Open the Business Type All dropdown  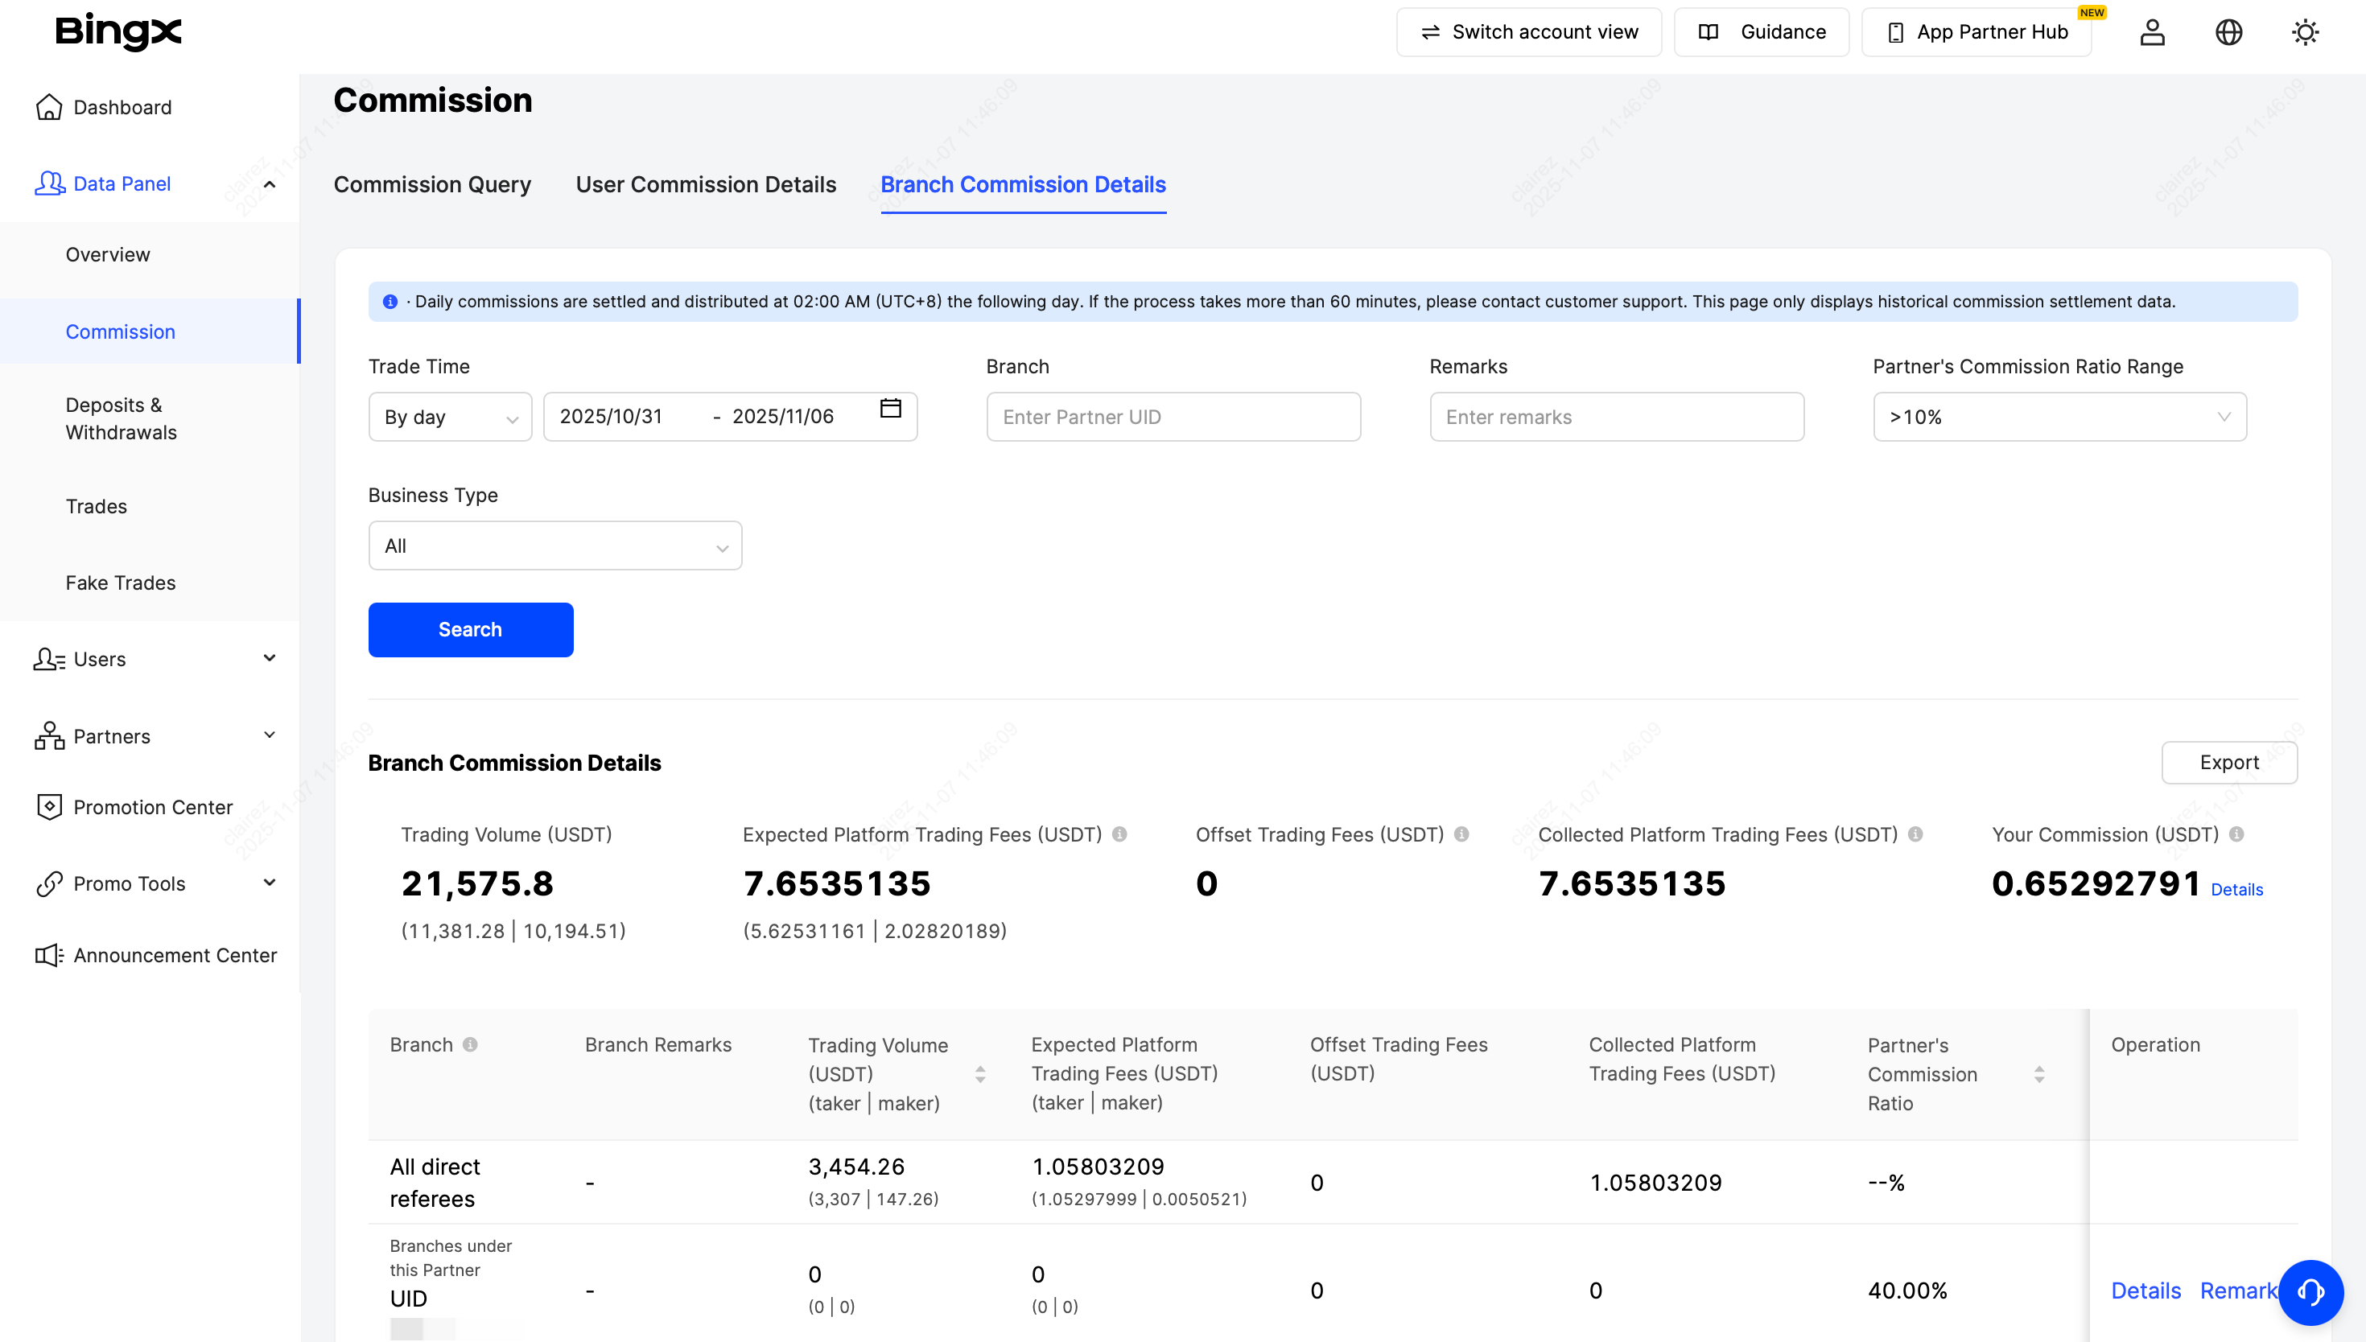(x=554, y=545)
